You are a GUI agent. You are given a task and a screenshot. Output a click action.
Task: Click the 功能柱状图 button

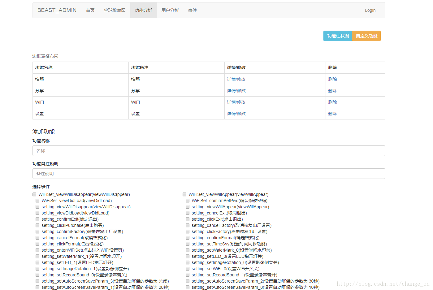(338, 36)
